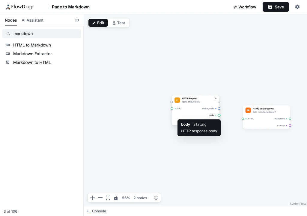This screenshot has height=216, width=307.
Task: Select Markdown to HTML in node list
Action: (42, 62)
